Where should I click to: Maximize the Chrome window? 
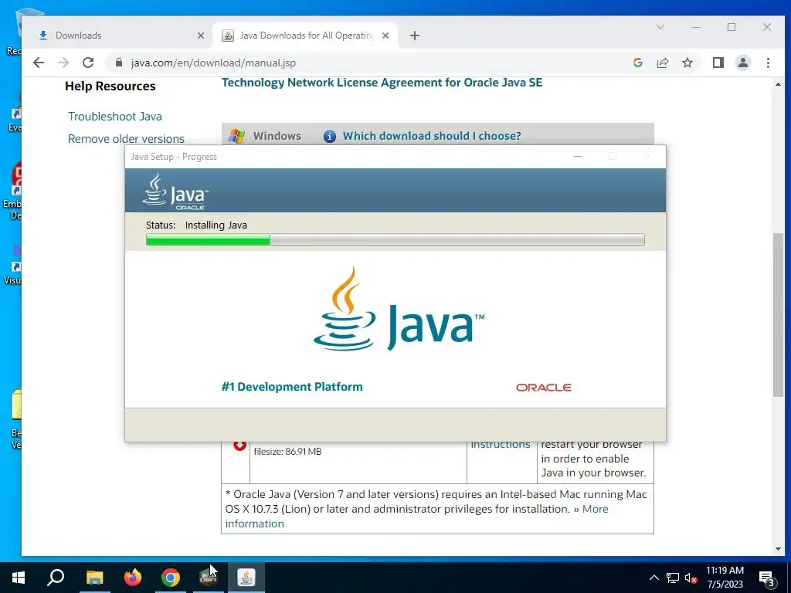coord(732,27)
